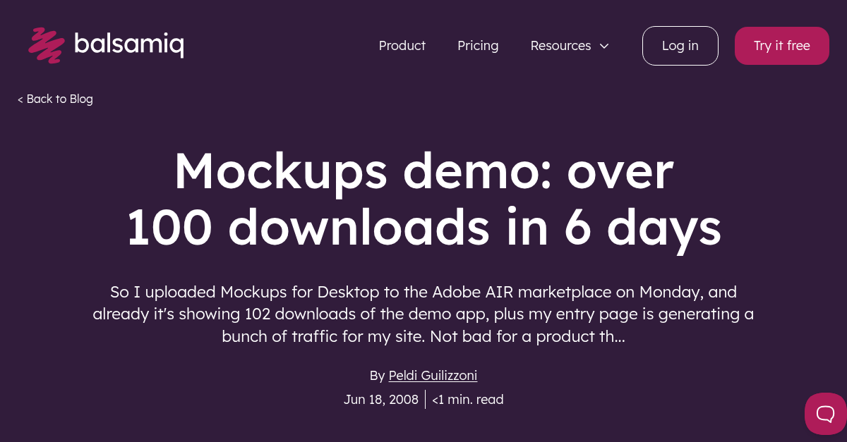Select the chat speech-bubble in bottom corner
847x442 pixels.
[824, 414]
